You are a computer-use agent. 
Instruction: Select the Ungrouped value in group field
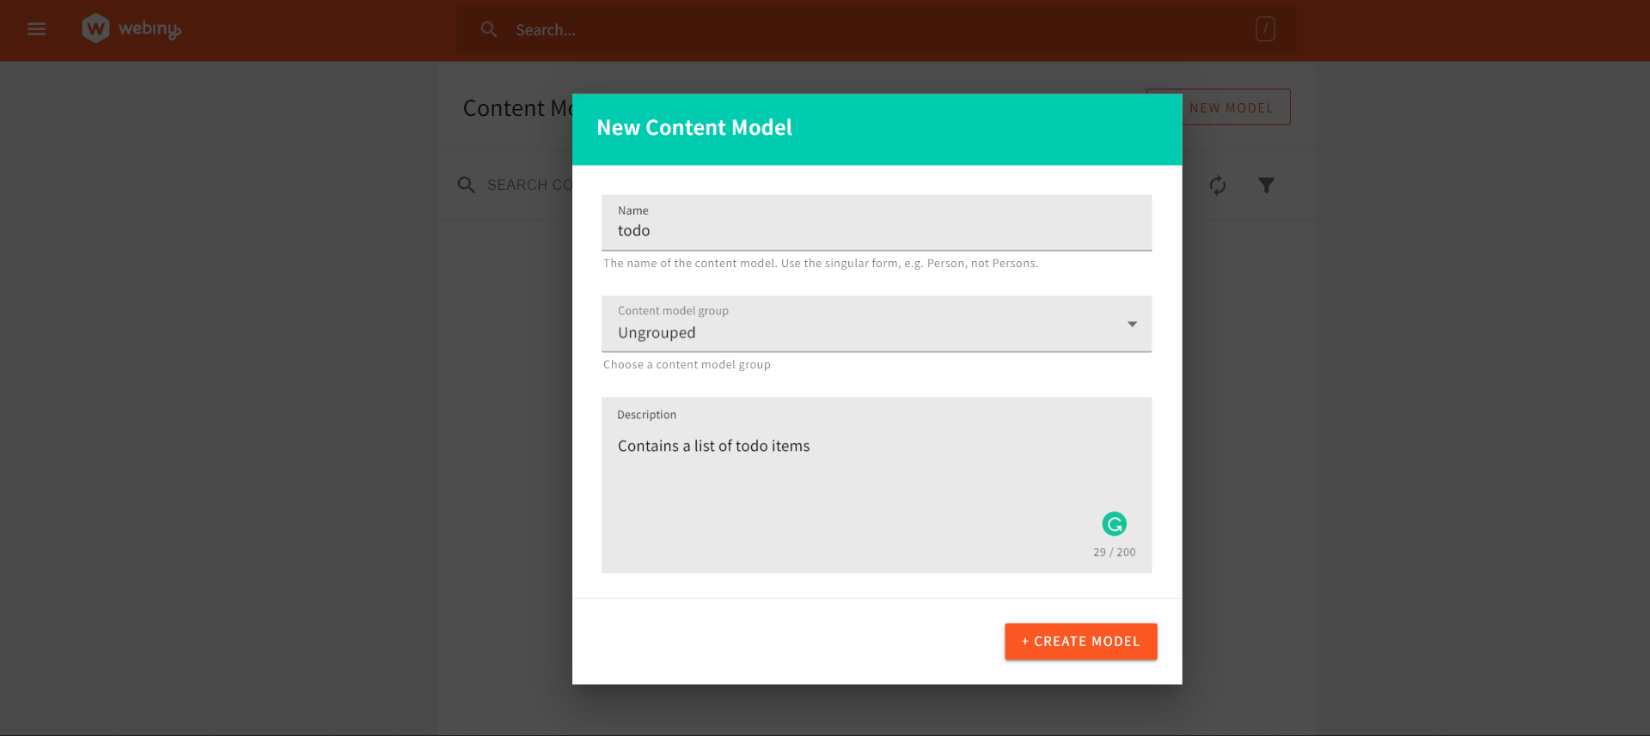coord(657,333)
